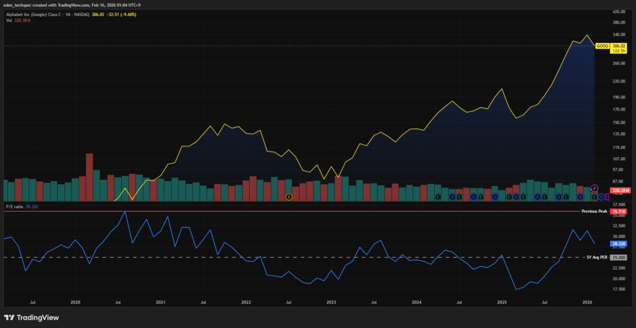The image size is (636, 328).
Task: Click the 260.00 price axis value
Action: click(x=619, y=64)
